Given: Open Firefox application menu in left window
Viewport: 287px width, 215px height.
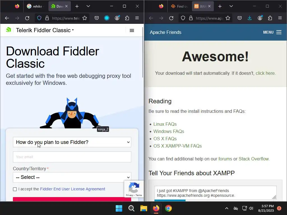Looking at the screenshot, I should pyautogui.click(x=137, y=18).
